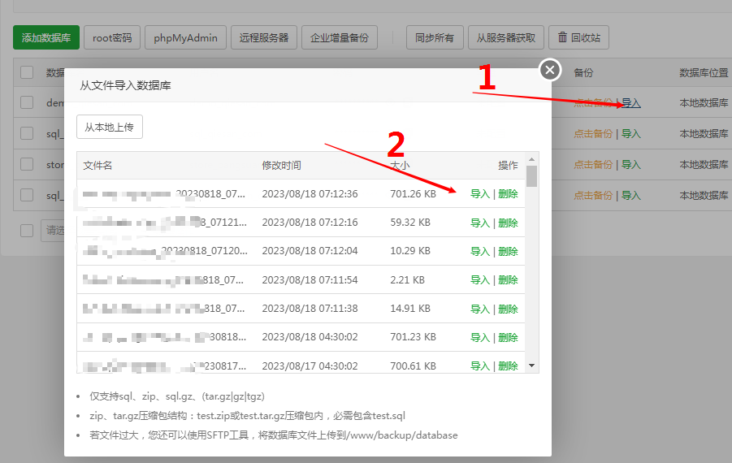
Task: Import the file modified at 07:12:04
Action: coord(480,252)
